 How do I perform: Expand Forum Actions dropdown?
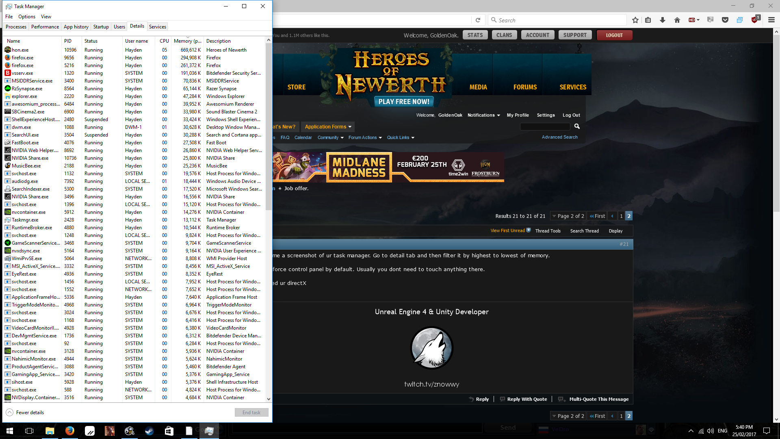tap(365, 137)
